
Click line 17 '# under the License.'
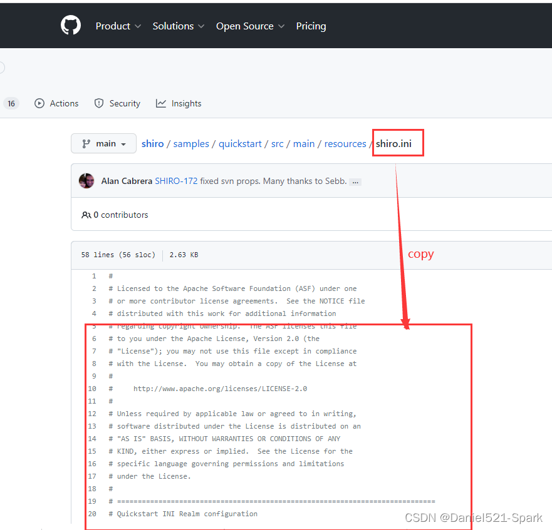pos(150,476)
